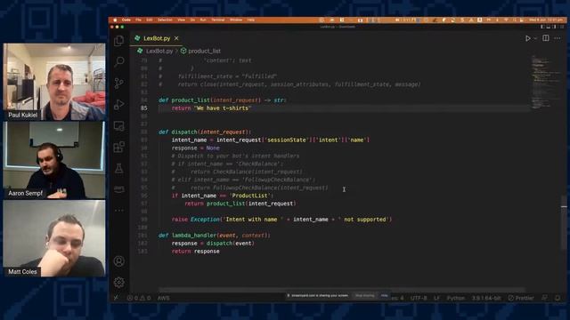Select the Python language mode

tap(456, 298)
